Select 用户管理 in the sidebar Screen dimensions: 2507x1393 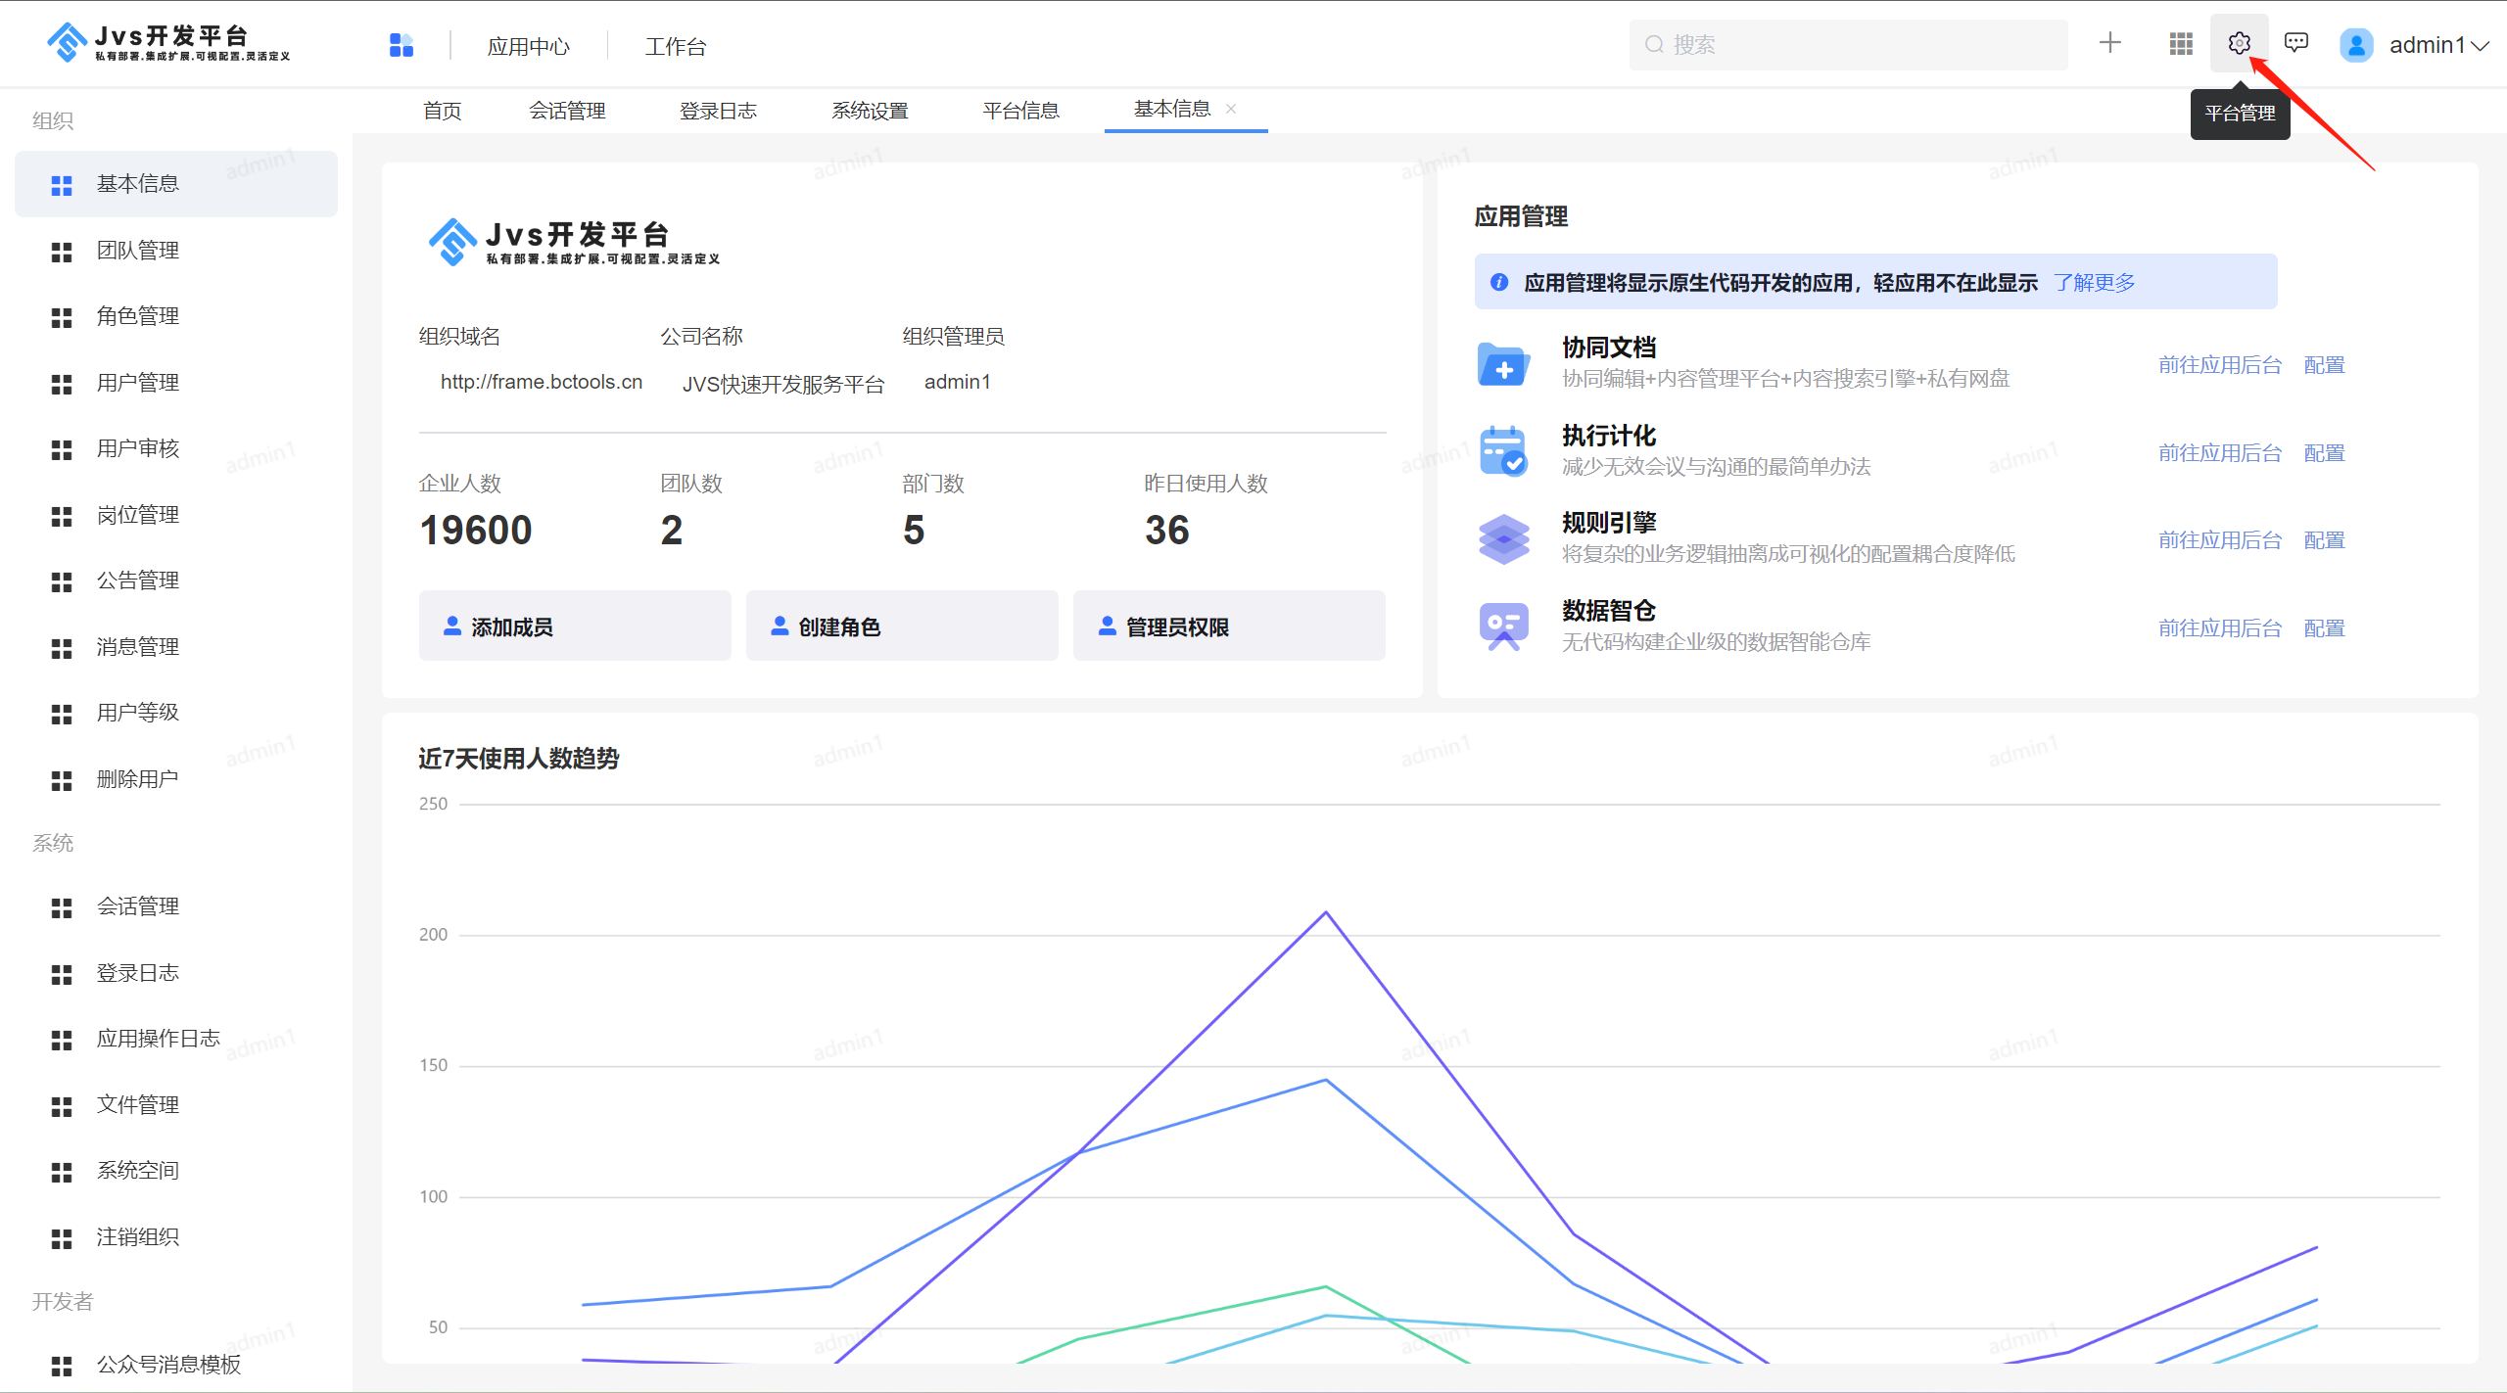coord(137,383)
